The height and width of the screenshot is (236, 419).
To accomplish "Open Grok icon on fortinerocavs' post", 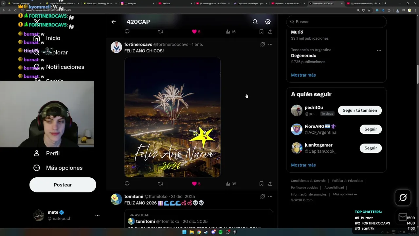I will (263, 44).
